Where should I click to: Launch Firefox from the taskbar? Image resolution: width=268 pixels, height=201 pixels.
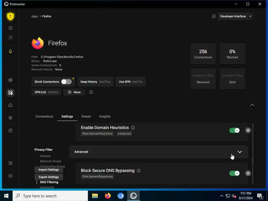108,196
